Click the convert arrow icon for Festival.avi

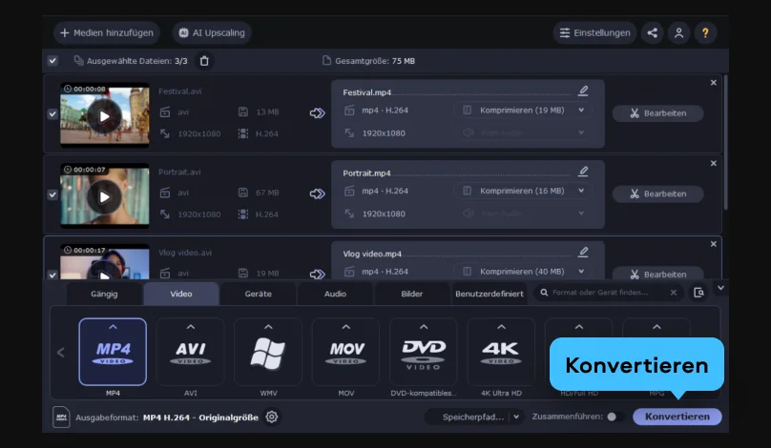pos(317,113)
